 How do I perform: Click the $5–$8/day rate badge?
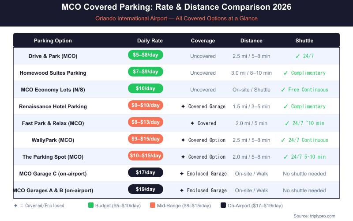pyautogui.click(x=146, y=55)
